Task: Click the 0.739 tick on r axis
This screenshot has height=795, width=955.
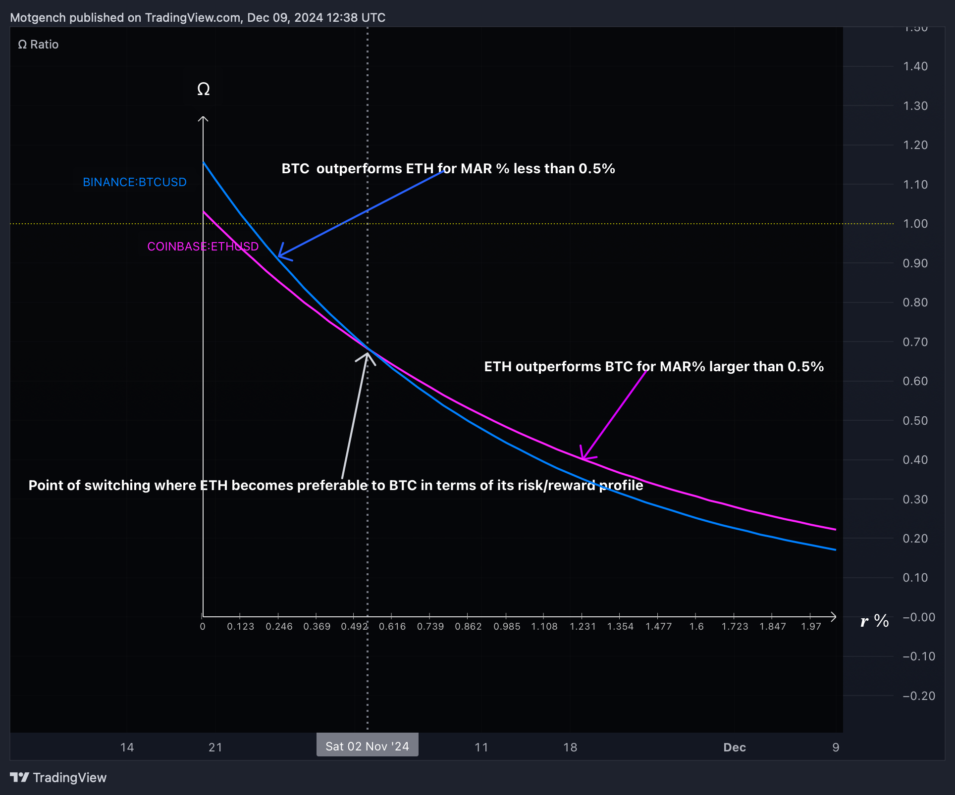Action: click(430, 627)
